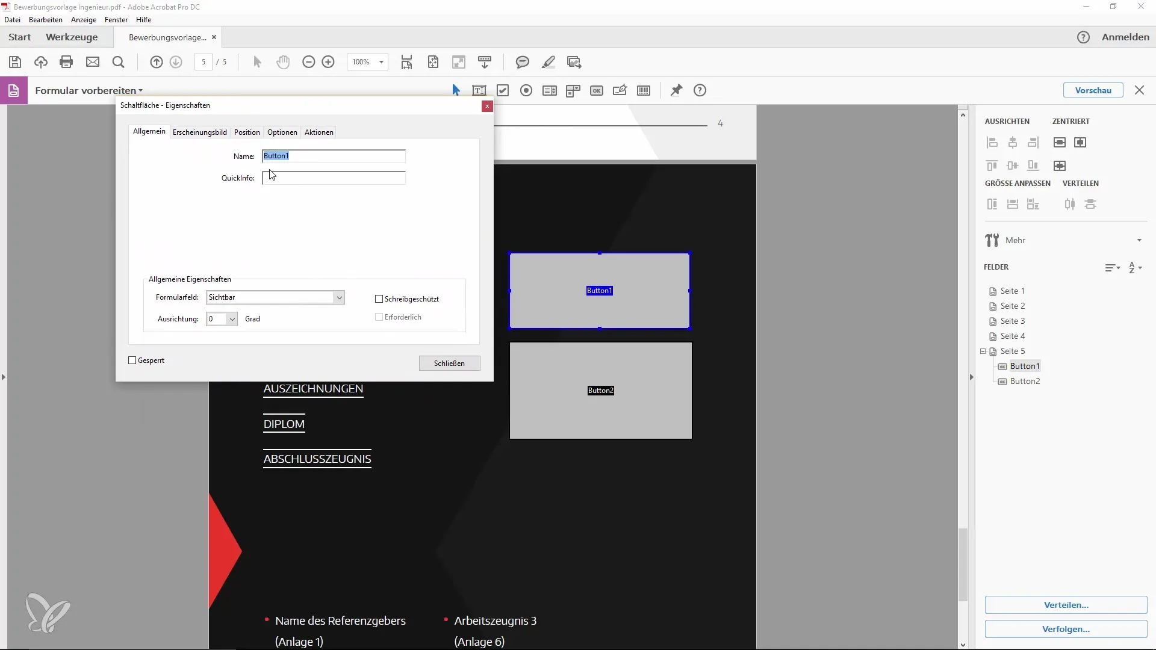Click into the QuickInfo input field
The width and height of the screenshot is (1156, 650).
(x=334, y=178)
